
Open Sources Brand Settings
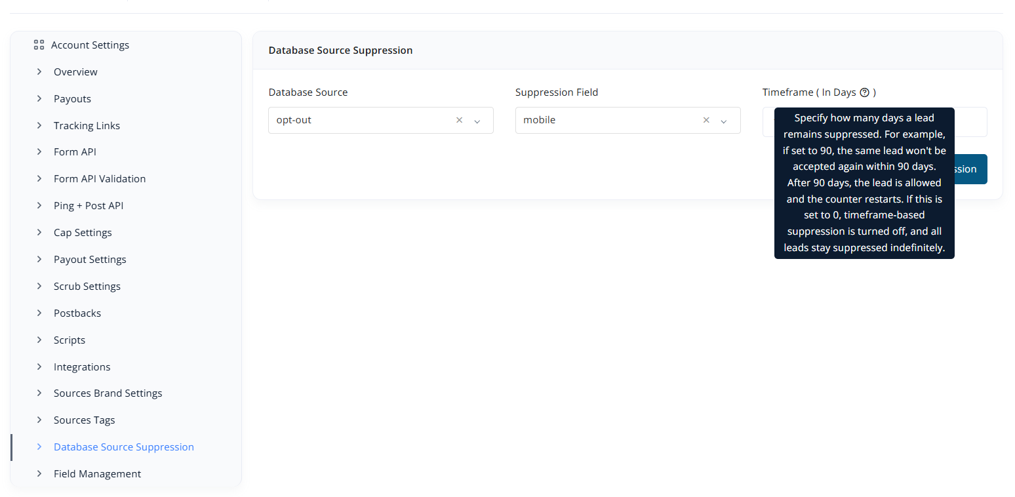108,393
